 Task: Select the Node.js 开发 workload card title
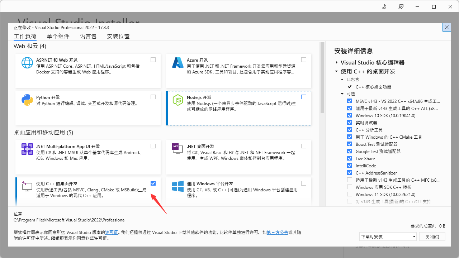click(x=199, y=97)
